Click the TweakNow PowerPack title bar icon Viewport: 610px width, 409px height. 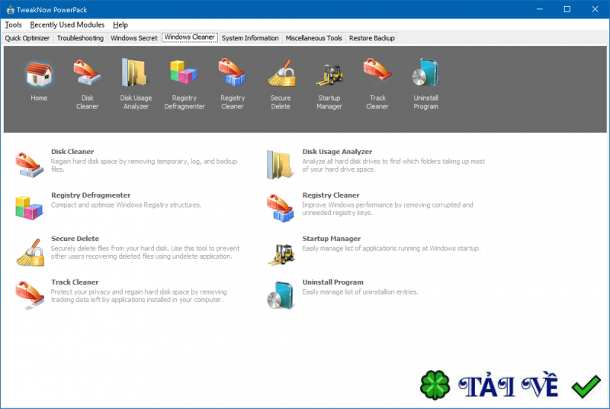coord(10,10)
